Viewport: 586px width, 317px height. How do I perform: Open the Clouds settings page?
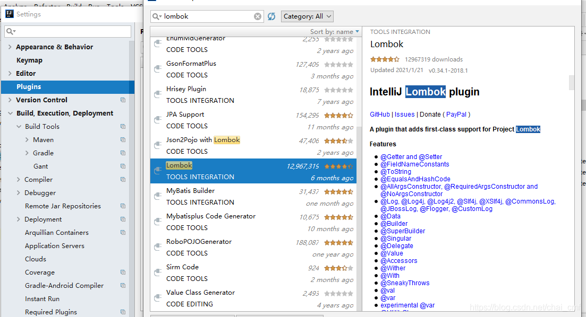click(36, 259)
